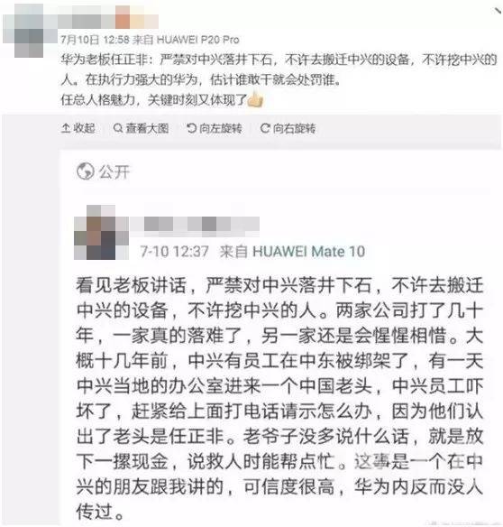Open the chevron menu at the post's top right

click(x=498, y=11)
